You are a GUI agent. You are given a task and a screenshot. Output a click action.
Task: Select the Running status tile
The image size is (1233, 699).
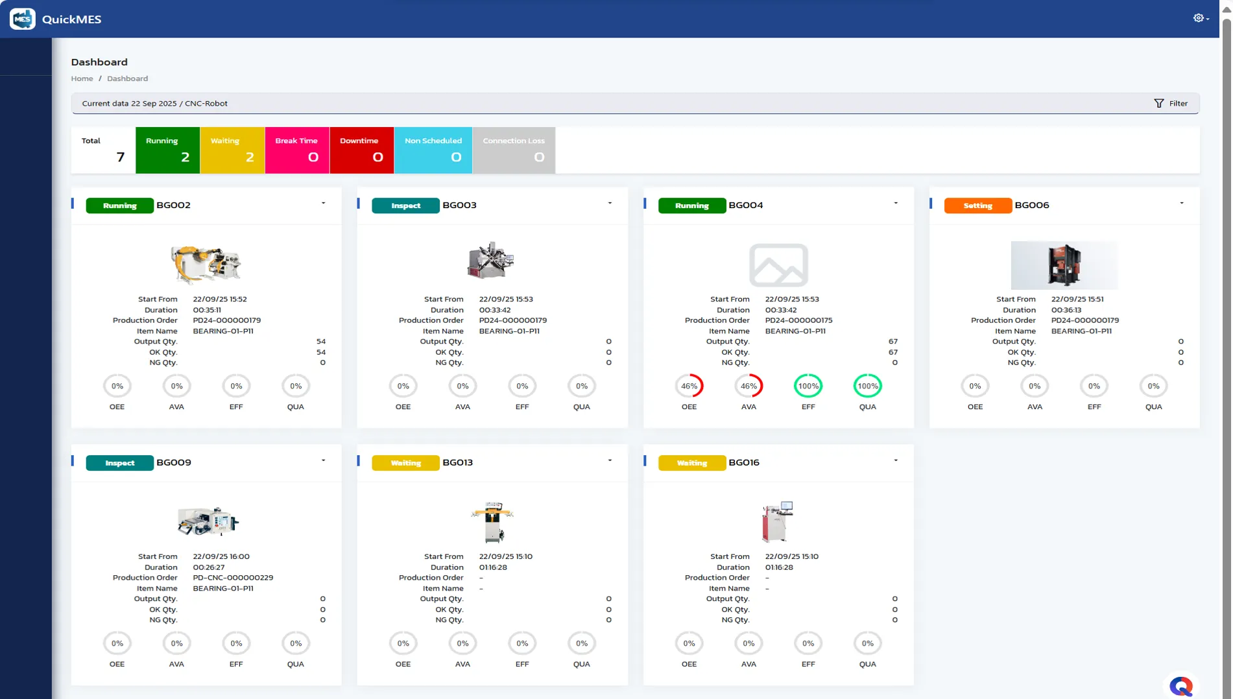(x=167, y=150)
